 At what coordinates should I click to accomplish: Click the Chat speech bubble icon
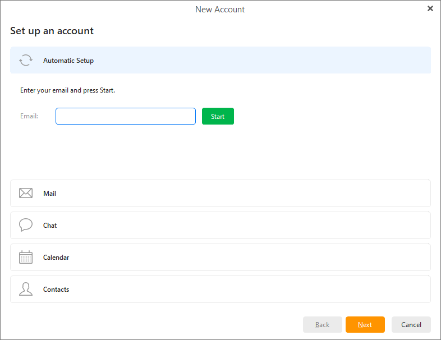[26, 226]
